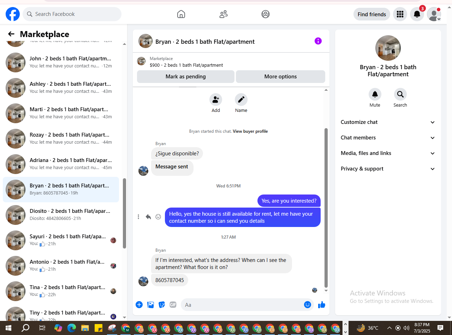The image size is (452, 335).
Task: Open the notifications bell with badge 3
Action: (x=417, y=14)
